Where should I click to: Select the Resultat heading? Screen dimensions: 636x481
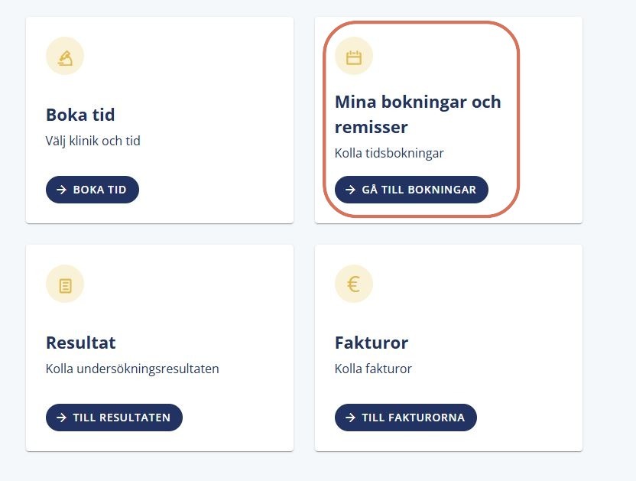81,343
